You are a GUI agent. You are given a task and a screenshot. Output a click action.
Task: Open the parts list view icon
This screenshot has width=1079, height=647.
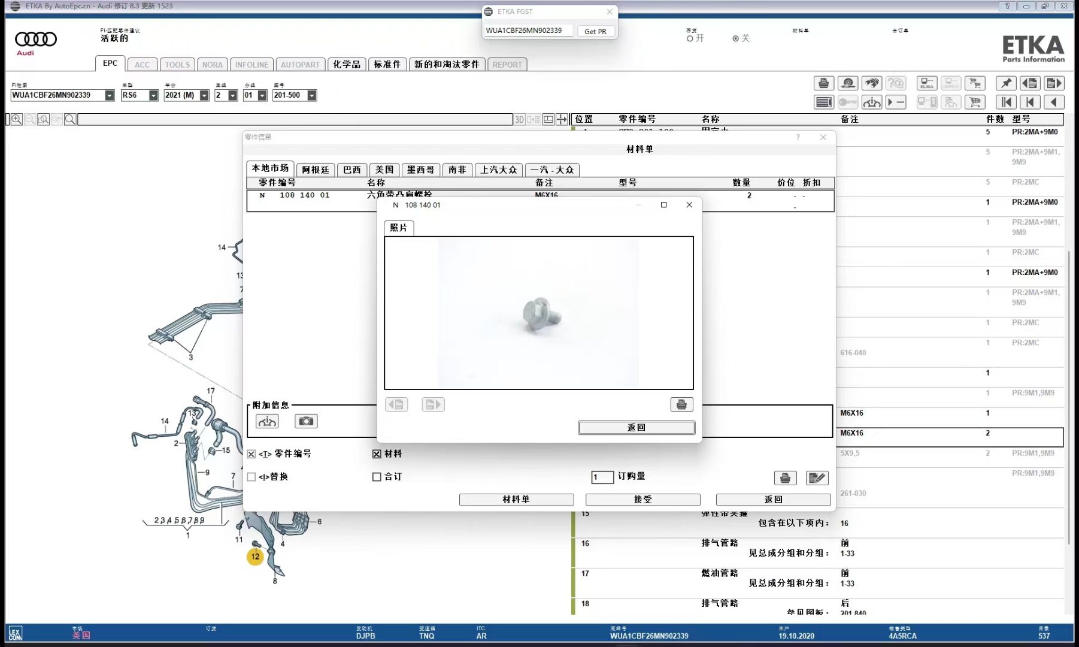824,102
